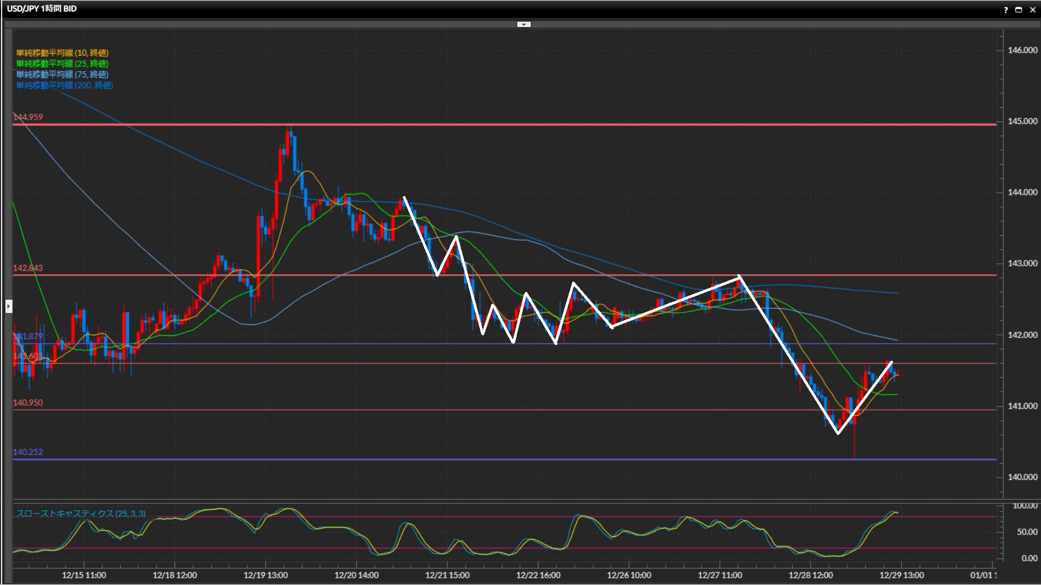Click the 12/19 13:00 time axis label
Screen dimensions: 1041x585
coord(266,575)
